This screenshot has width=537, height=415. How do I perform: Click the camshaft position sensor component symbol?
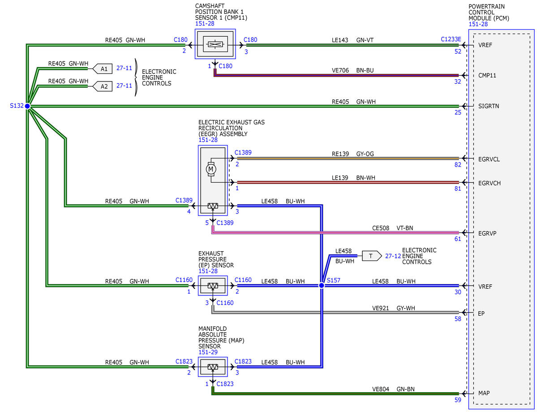click(x=215, y=44)
